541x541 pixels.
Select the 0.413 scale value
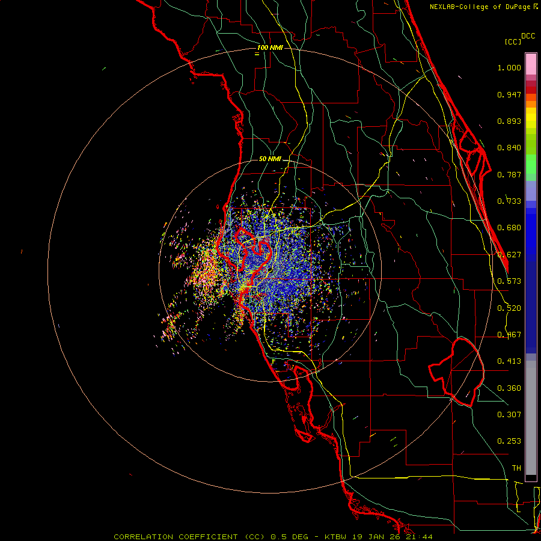coord(509,361)
